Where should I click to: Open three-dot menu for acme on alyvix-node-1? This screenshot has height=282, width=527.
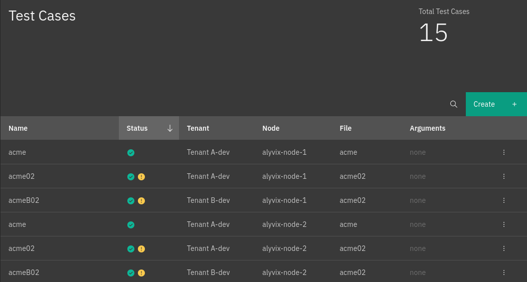pyautogui.click(x=504, y=152)
